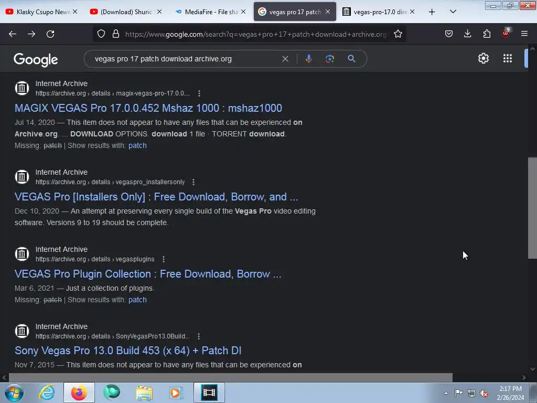Open network tray icon
Screen dimensions: 537x403
(x=471, y=393)
